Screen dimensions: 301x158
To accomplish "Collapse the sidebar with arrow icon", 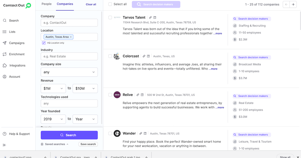I will [x=5, y=145].
